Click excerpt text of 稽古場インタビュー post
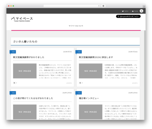This screenshot has height=129, width=152. click(121, 112)
